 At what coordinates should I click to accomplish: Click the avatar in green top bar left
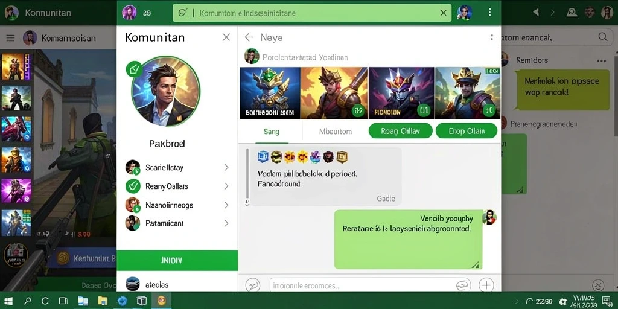point(129,13)
